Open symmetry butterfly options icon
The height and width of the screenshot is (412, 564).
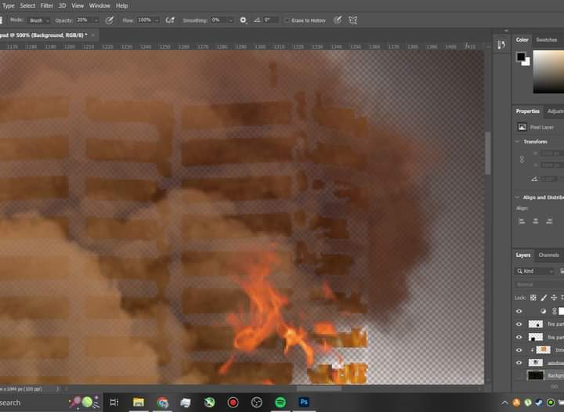352,20
